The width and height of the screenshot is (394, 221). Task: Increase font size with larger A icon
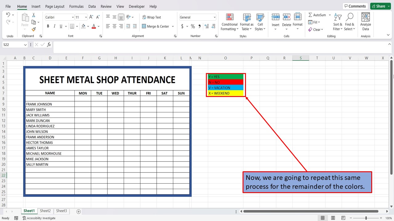tap(91, 17)
